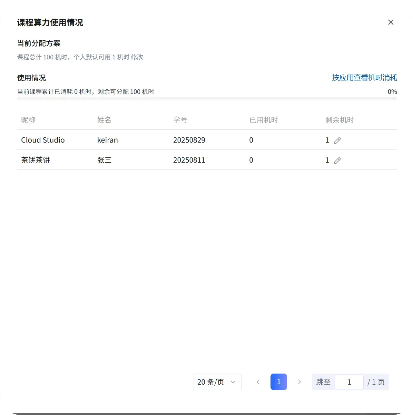The height and width of the screenshot is (415, 413).
Task: Click the 昵称 column header
Action: coord(28,120)
